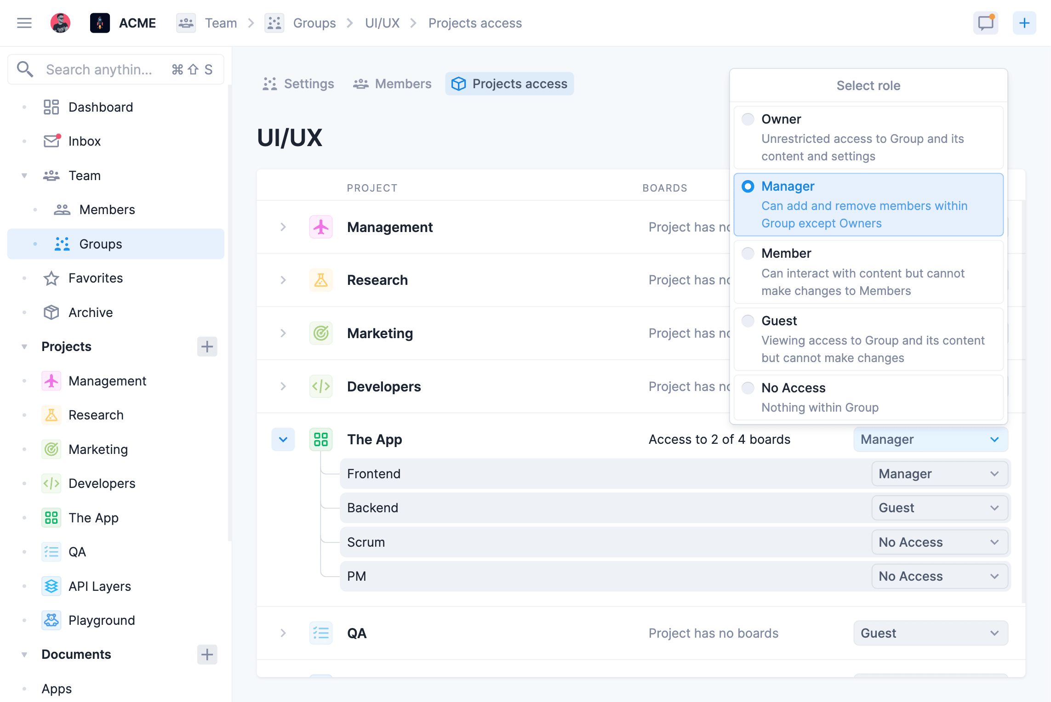The height and width of the screenshot is (702, 1051).
Task: Choose the Guest role option
Action: [748, 321]
